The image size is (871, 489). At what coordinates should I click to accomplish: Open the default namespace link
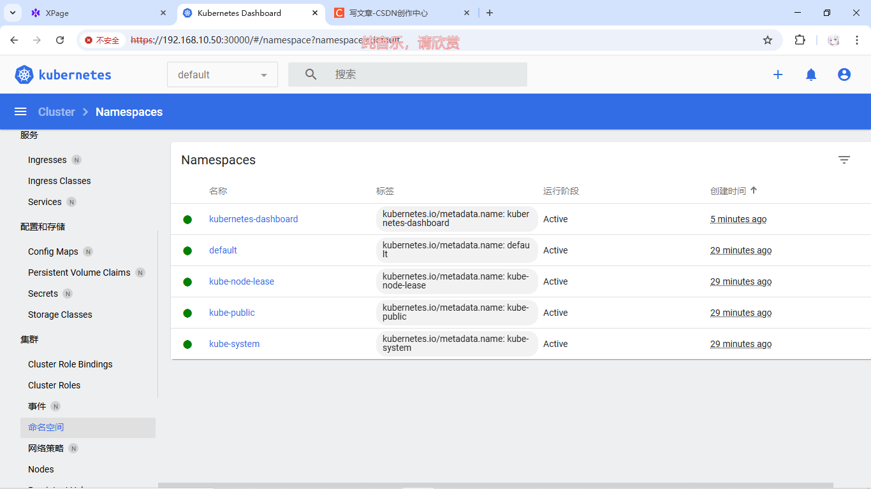coord(223,250)
